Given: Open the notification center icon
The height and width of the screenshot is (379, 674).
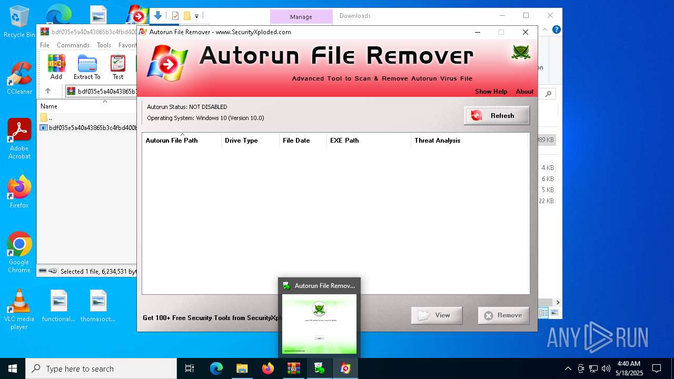Looking at the screenshot, I should (x=657, y=368).
